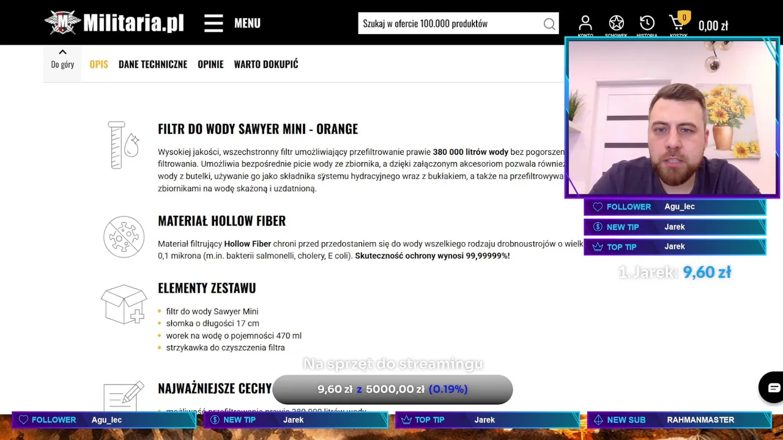This screenshot has height=440, width=783.
Task: Click Jarek name in the bottom TOP TIP bar
Action: 484,420
